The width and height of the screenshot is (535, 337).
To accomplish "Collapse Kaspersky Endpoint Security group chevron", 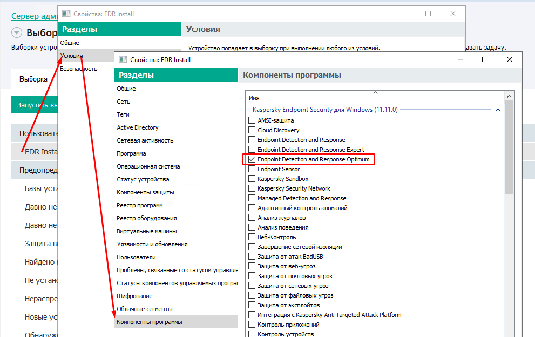I will 498,110.
